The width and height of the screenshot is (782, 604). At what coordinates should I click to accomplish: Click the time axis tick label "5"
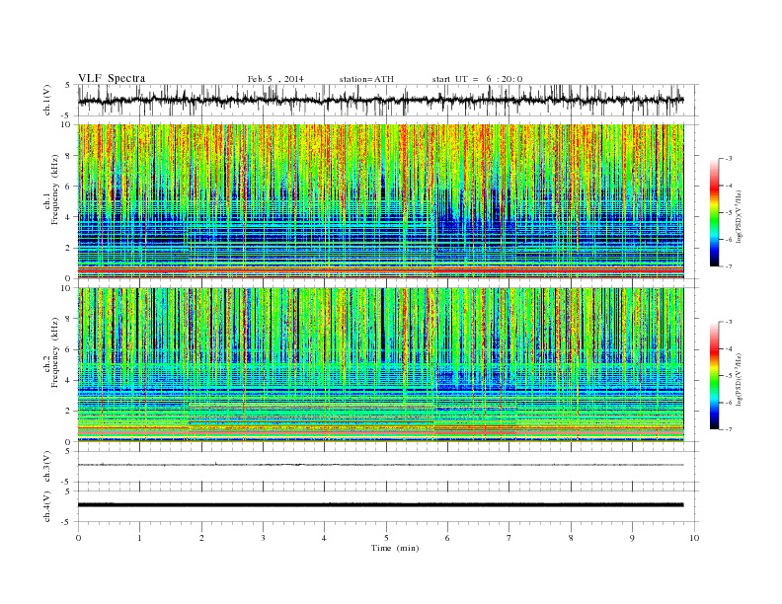386,538
